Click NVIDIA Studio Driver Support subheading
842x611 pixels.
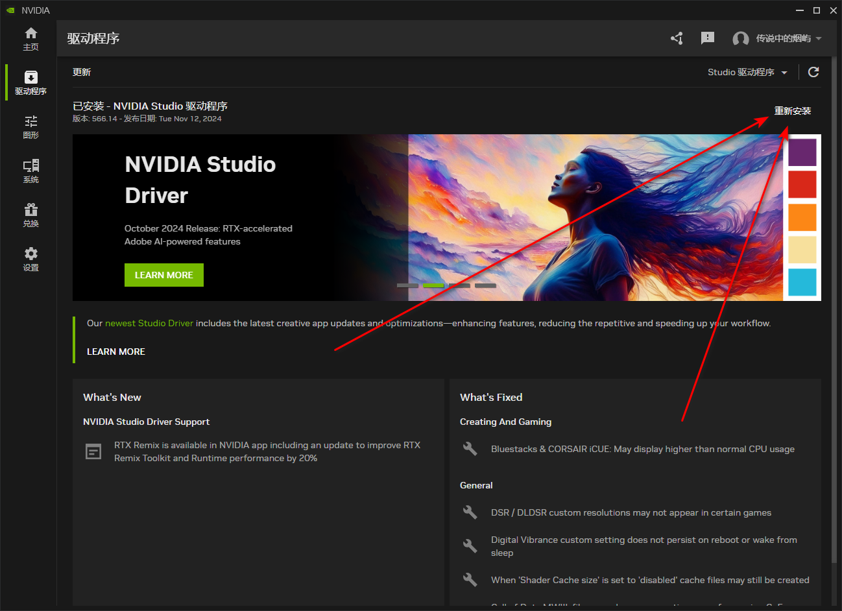[147, 422]
